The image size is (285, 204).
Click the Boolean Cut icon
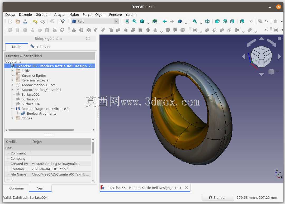(215, 30)
